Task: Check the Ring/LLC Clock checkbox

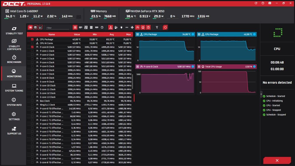Action: coord(32,105)
